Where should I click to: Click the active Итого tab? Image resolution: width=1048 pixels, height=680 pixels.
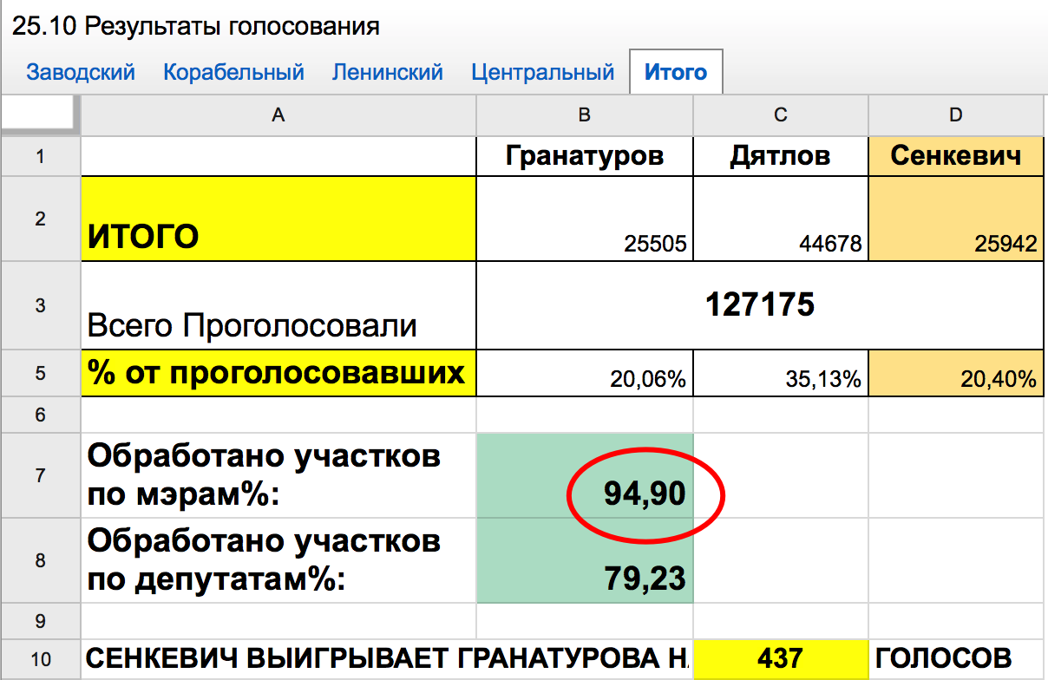(x=675, y=72)
